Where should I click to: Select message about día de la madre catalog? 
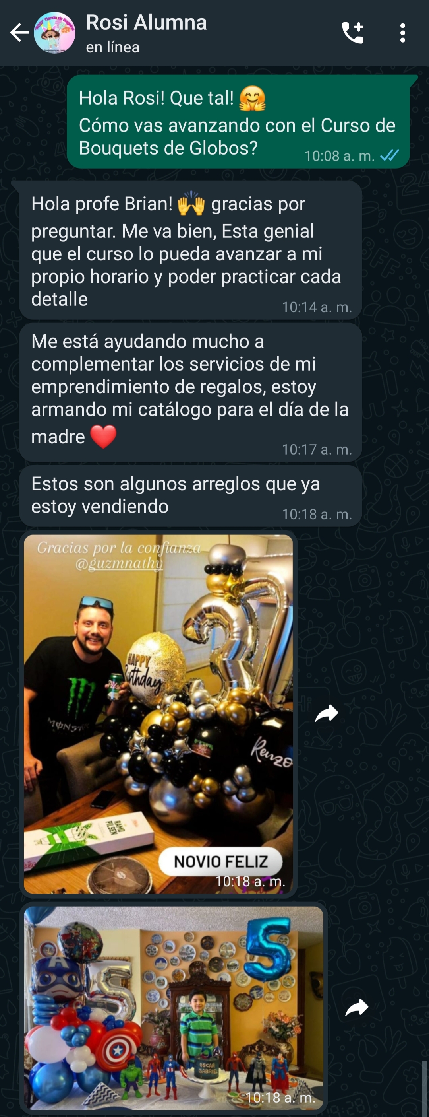[x=191, y=392]
